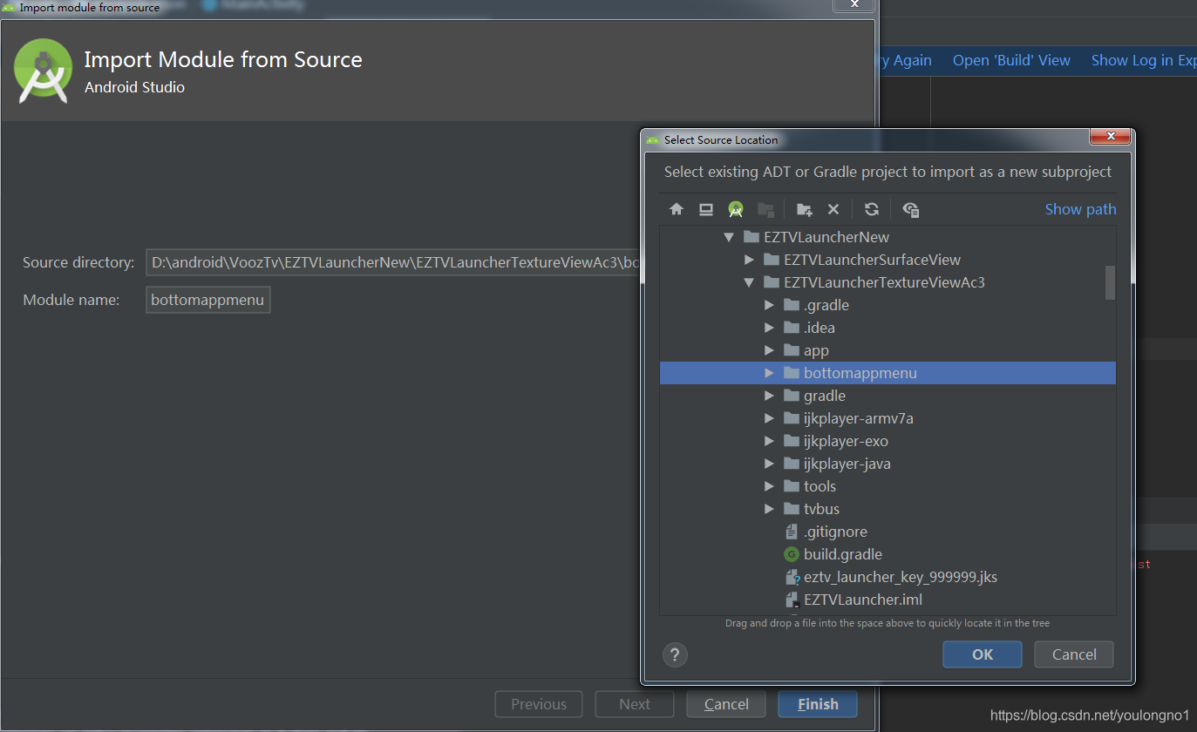Click the disabled module directory icon
Viewport: 1197px width, 732px height.
(x=765, y=209)
